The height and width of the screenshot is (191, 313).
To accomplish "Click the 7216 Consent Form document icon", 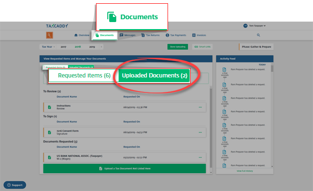I will click(x=49, y=132).
